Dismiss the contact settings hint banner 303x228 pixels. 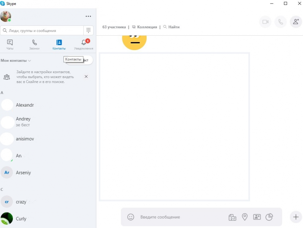[86, 77]
